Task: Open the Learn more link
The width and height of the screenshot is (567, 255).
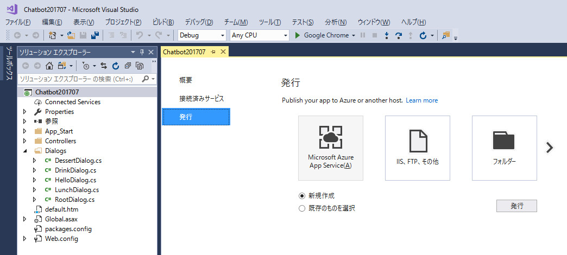Action: pyautogui.click(x=421, y=100)
